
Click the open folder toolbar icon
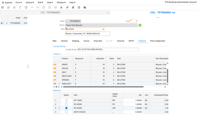pos(3,7)
